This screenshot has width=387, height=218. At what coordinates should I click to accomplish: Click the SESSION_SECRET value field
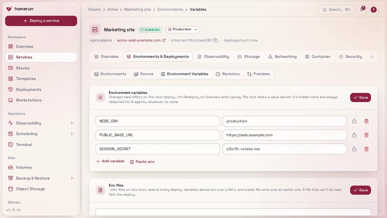coord(285,149)
